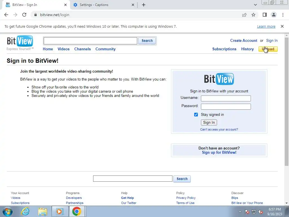Open the footer Blips link

tap(235, 198)
